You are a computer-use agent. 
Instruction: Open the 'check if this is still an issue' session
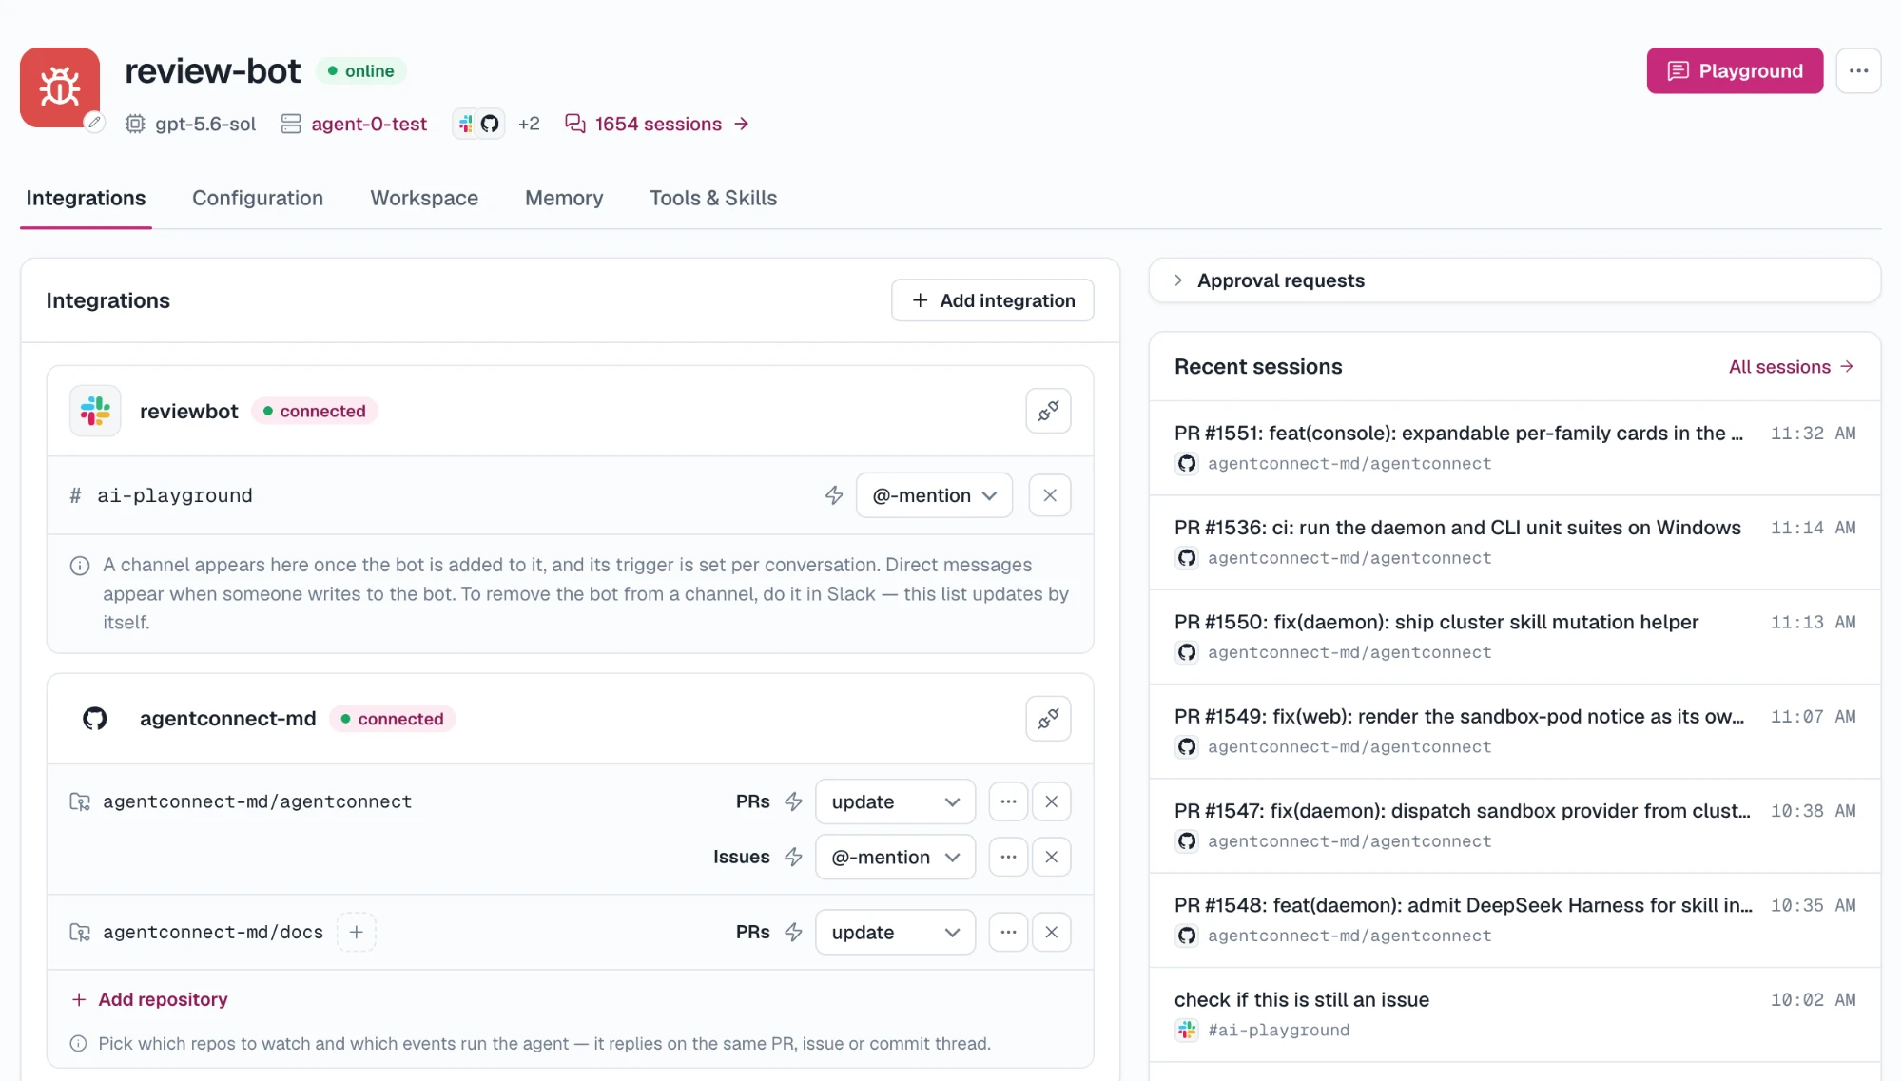(1514, 1014)
